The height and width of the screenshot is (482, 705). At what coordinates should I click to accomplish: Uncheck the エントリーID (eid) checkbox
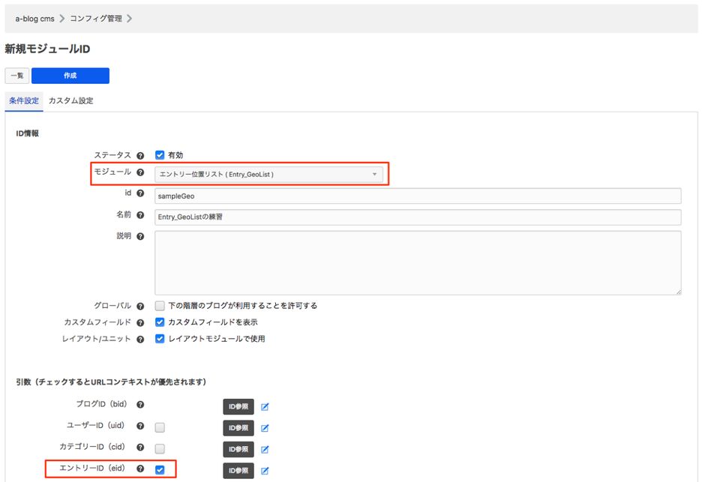coord(160,470)
